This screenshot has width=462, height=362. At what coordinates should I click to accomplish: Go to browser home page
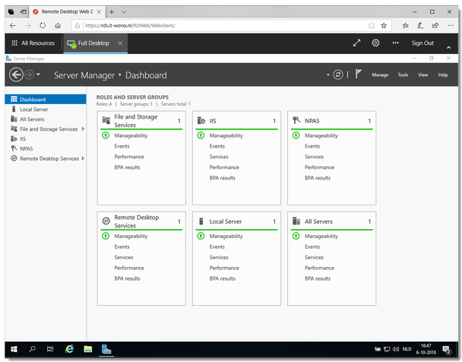tap(58, 26)
